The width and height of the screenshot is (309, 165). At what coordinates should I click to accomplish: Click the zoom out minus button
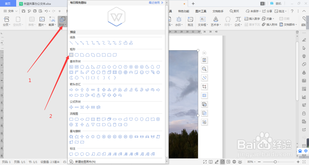pos(259,162)
